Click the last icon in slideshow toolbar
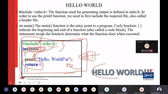 click(x=39, y=83)
